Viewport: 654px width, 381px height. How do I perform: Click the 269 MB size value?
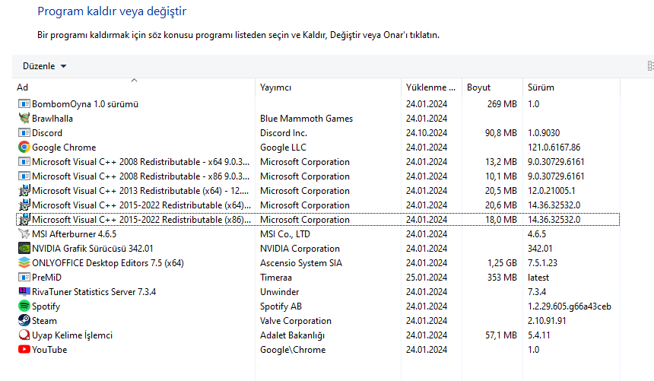[502, 104]
